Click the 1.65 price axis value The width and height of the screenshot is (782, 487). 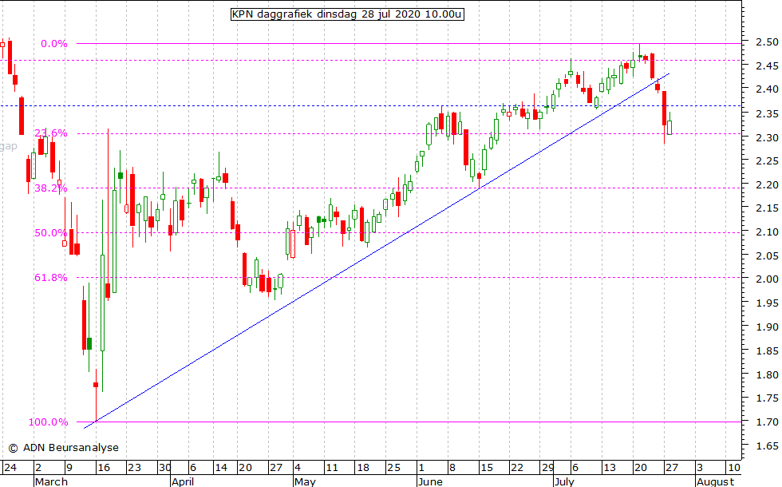(x=767, y=446)
